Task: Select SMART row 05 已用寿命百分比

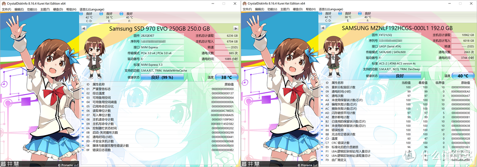Action: click(x=159, y=106)
